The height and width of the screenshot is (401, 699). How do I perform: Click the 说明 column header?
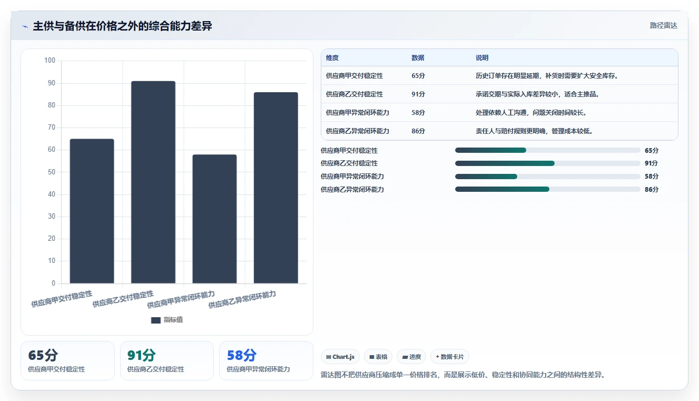pos(482,58)
